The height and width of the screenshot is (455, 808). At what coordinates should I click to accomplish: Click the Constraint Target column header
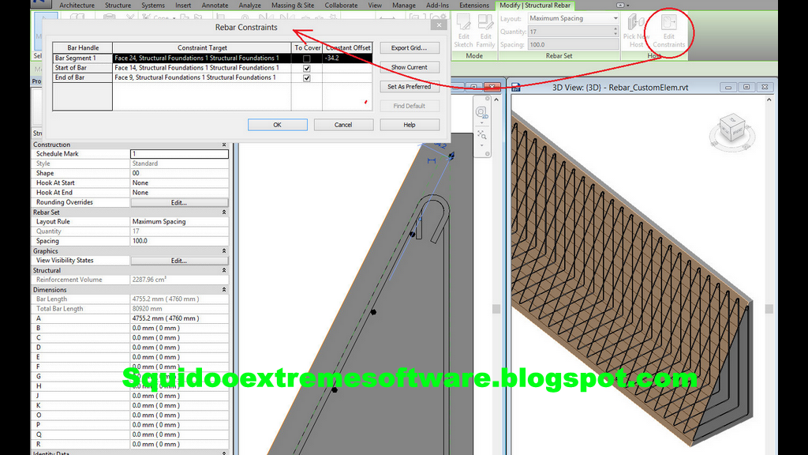[202, 47]
